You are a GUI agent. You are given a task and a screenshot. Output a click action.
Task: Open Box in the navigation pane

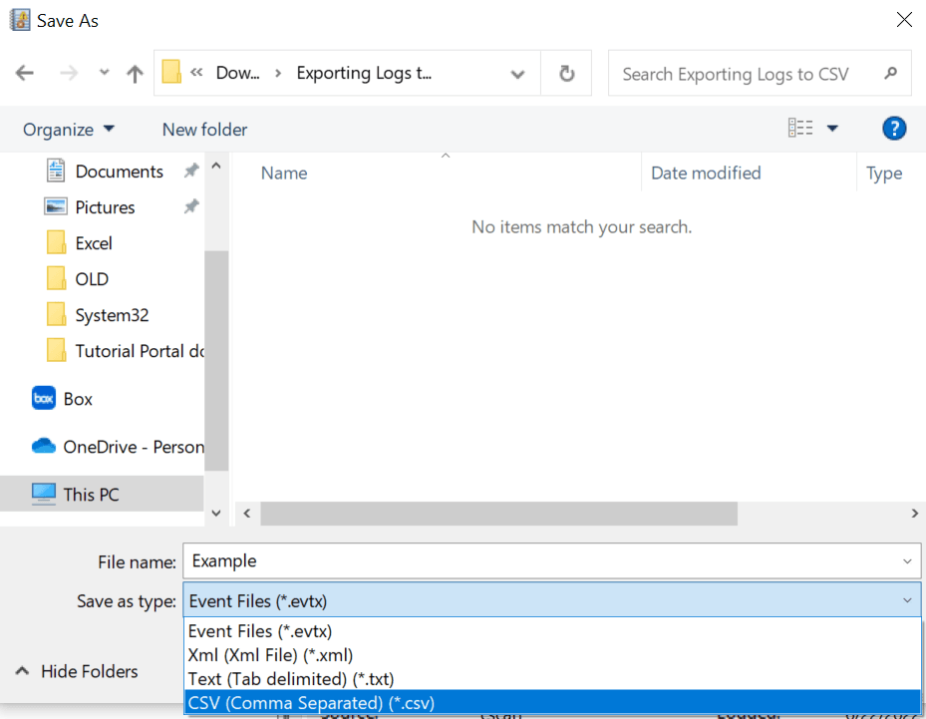coord(78,399)
